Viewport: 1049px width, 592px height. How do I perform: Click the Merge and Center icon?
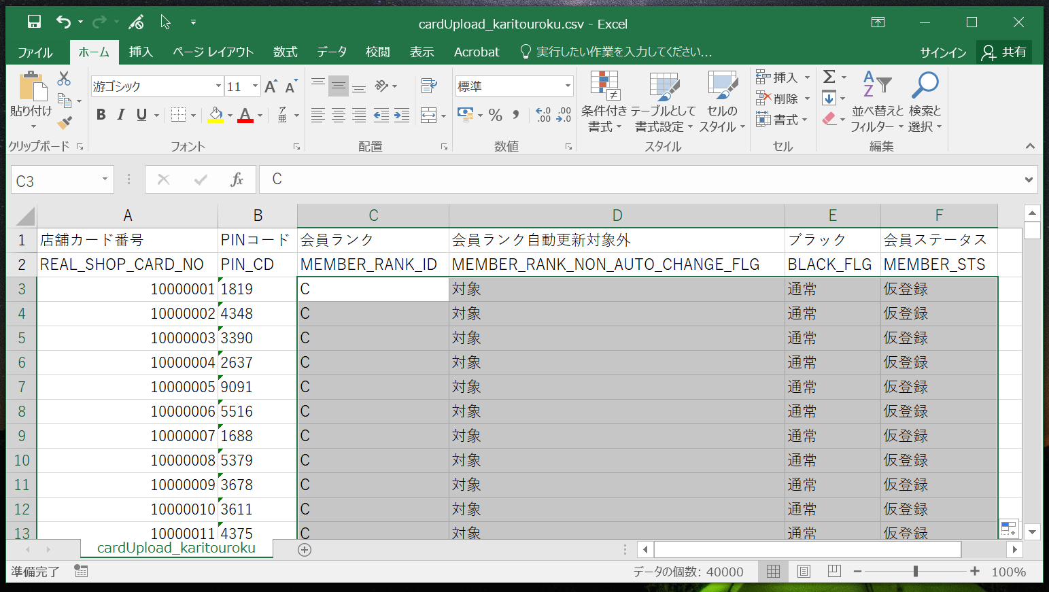pos(428,115)
